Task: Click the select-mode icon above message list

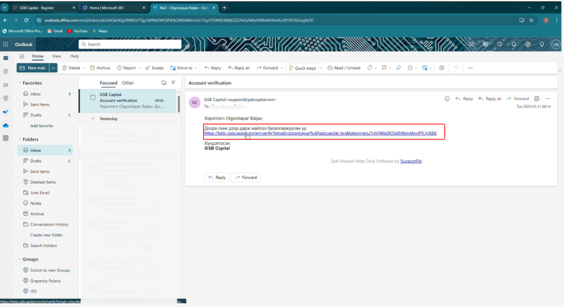Action: pos(164,83)
